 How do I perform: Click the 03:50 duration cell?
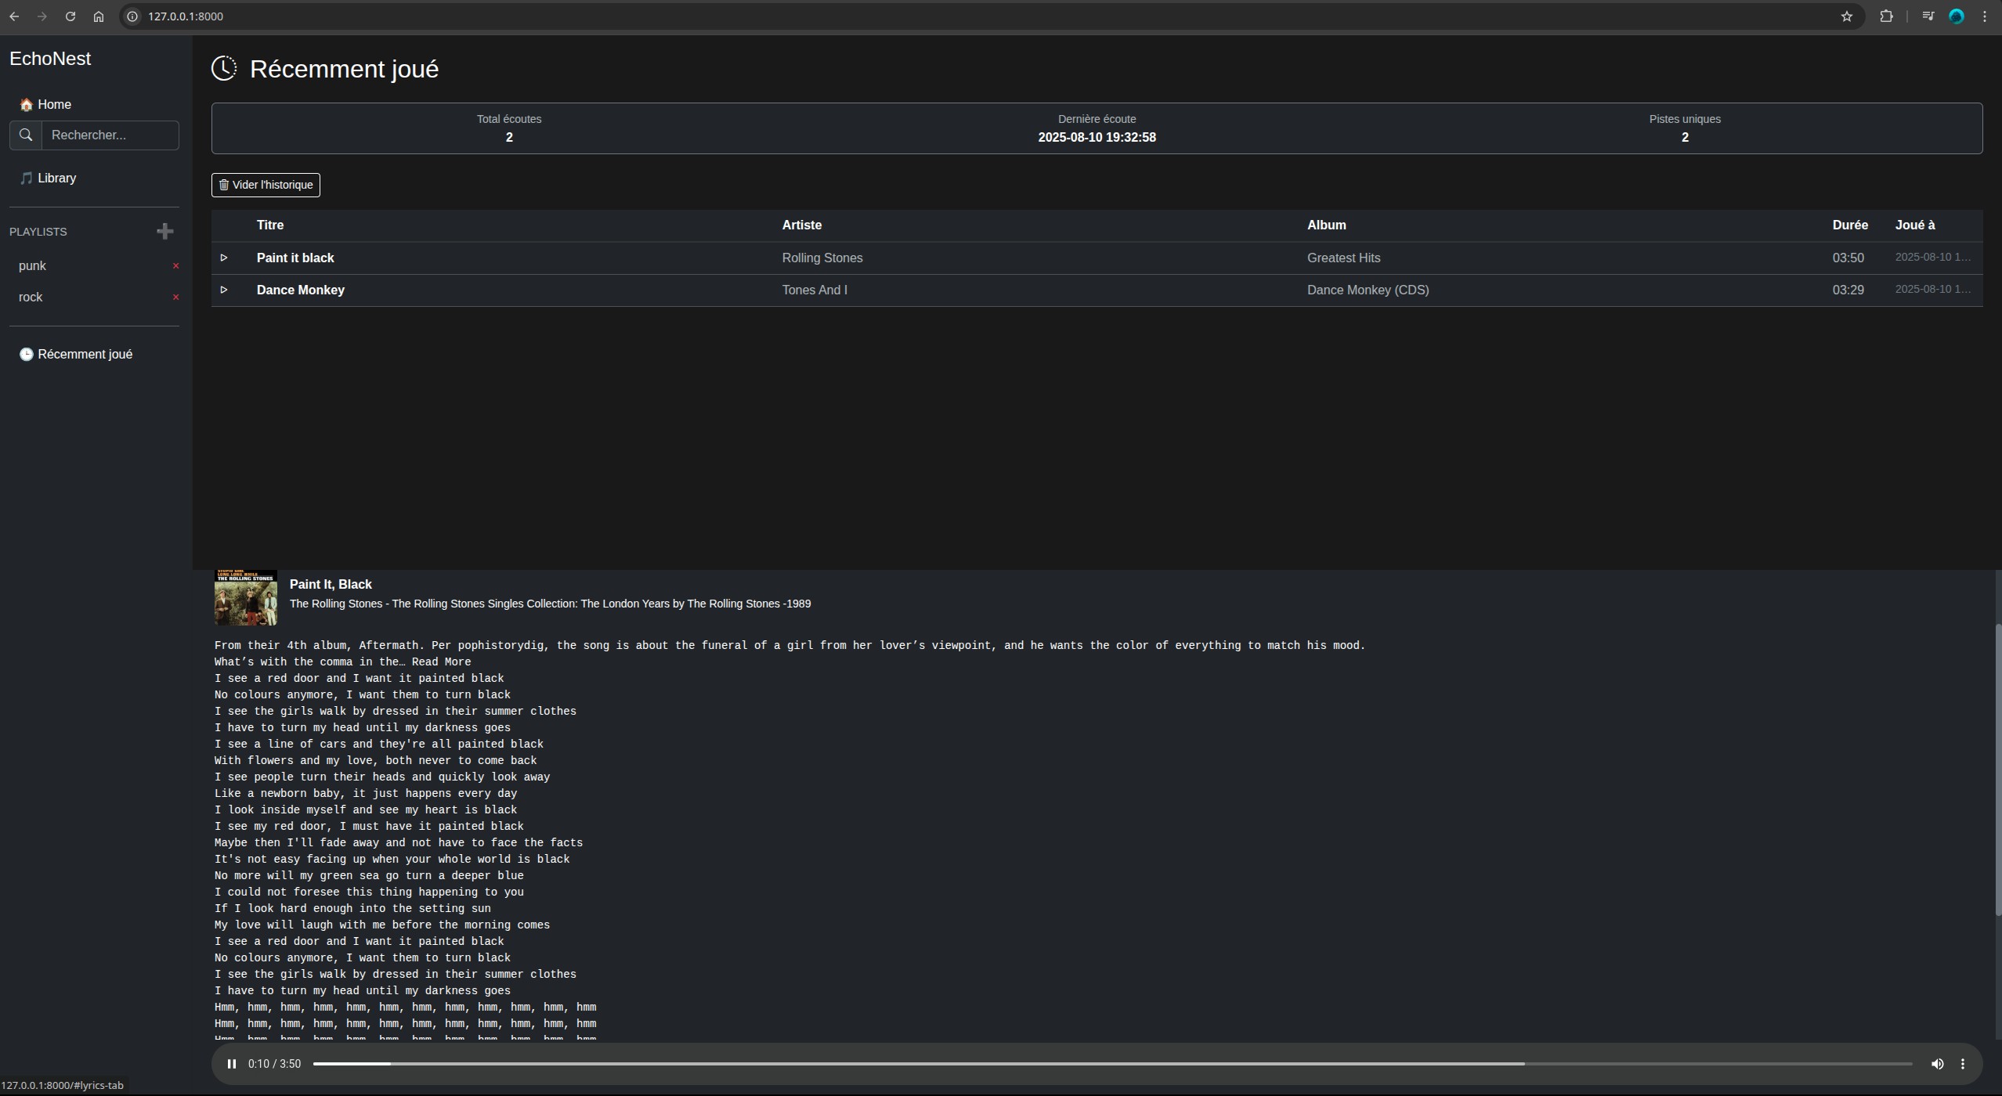(1848, 258)
